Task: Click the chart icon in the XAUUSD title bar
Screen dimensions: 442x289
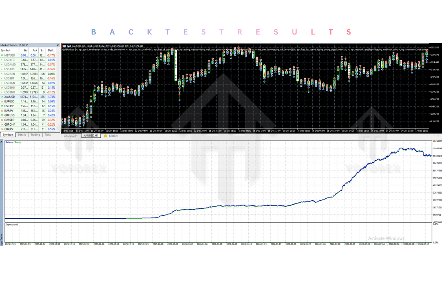Action: [x=64, y=46]
